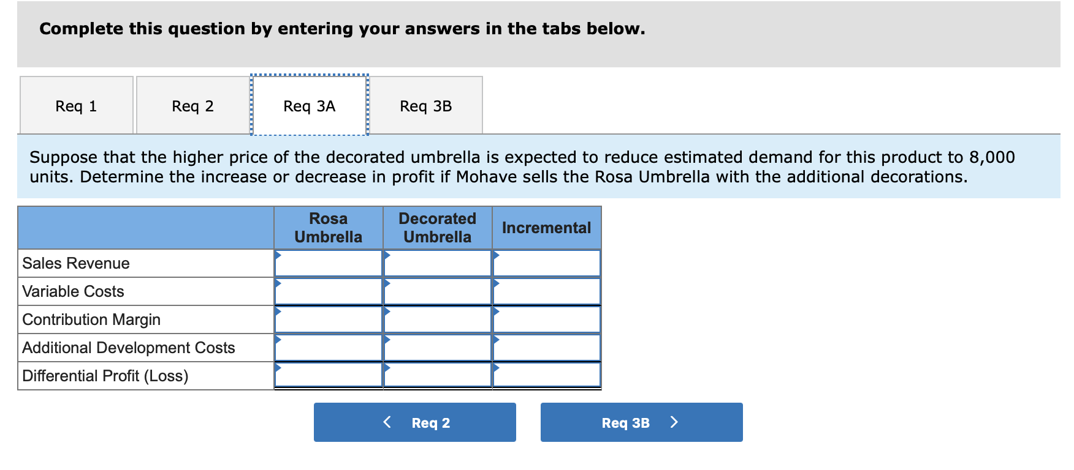Click the previous Req 2 navigation button
The width and height of the screenshot is (1074, 470).
414,422
